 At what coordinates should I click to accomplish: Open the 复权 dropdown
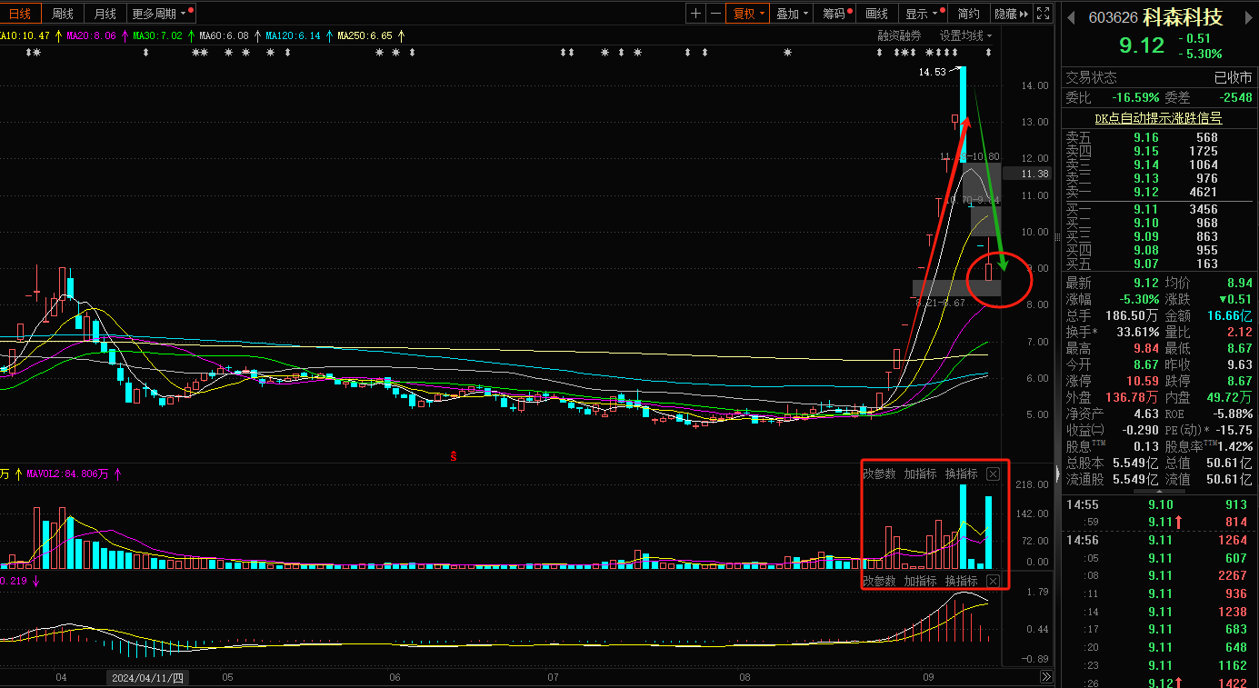pos(748,14)
